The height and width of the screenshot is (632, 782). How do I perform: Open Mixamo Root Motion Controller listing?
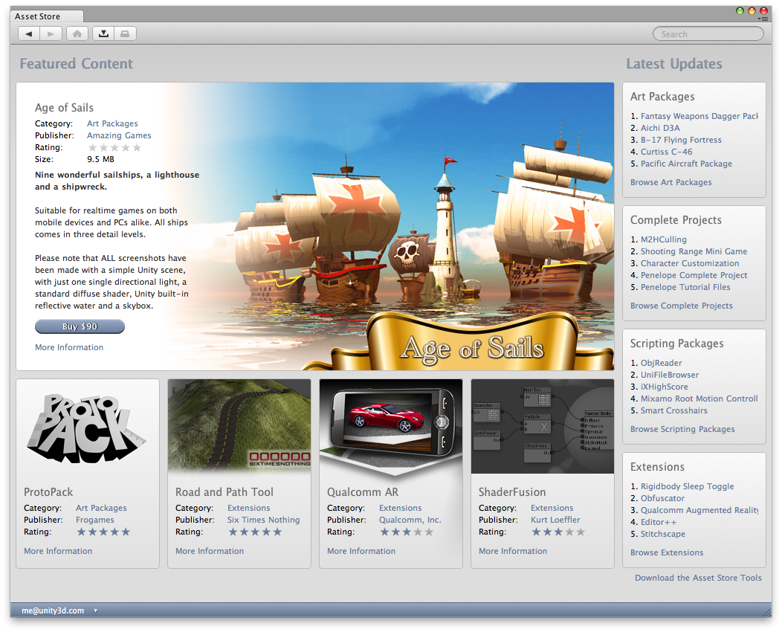click(x=699, y=399)
